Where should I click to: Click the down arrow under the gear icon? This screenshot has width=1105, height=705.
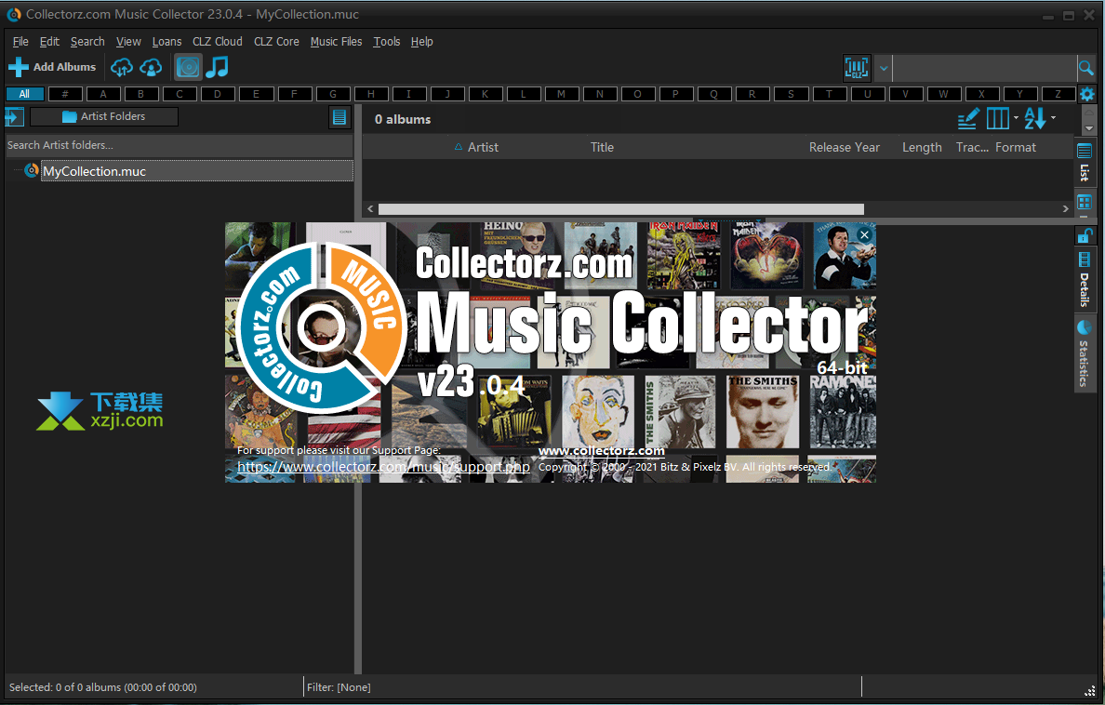(1089, 128)
